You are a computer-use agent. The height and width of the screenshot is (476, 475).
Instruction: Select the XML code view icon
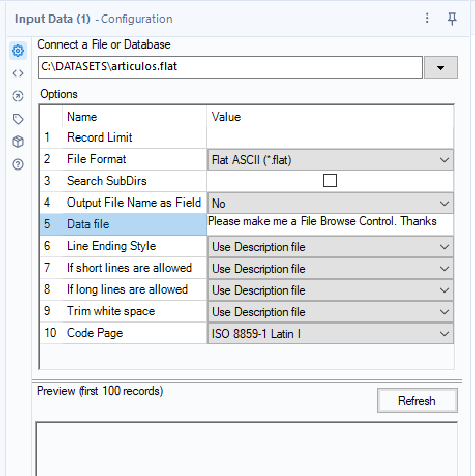(x=18, y=73)
